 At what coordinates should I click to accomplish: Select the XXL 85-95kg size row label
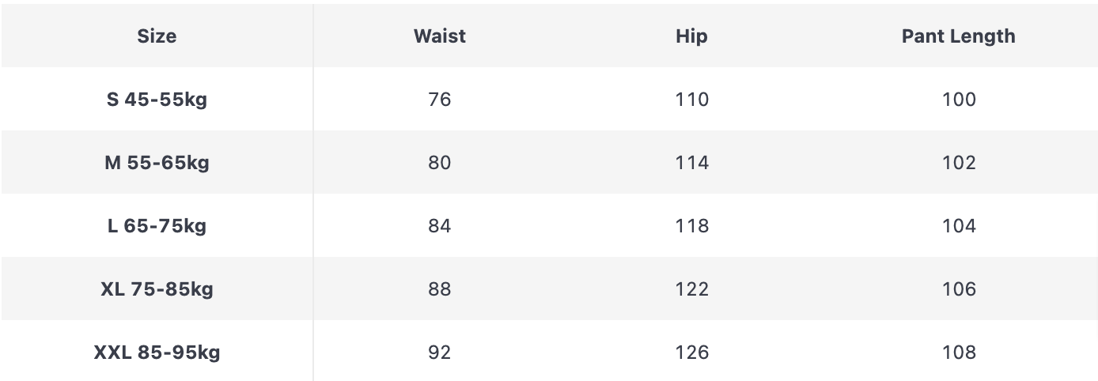157,353
